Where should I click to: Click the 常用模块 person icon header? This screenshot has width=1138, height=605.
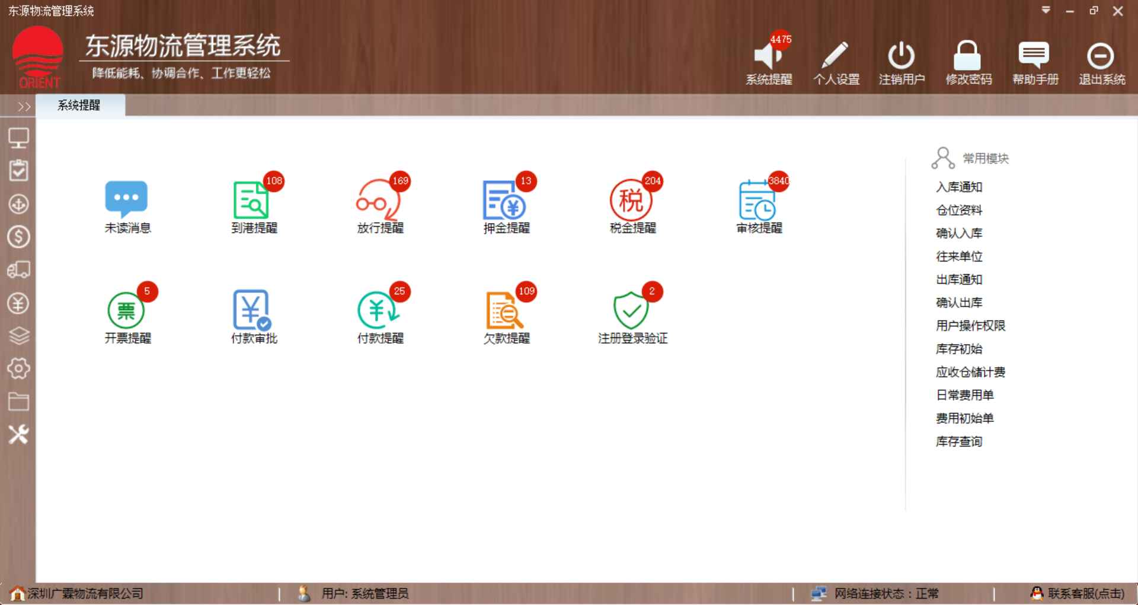tap(942, 158)
